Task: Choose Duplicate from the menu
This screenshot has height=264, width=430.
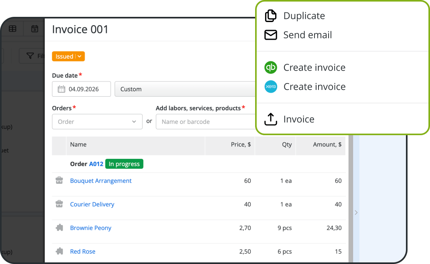Action: pos(304,16)
